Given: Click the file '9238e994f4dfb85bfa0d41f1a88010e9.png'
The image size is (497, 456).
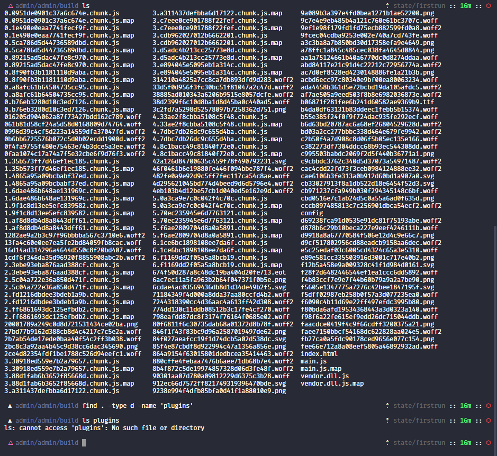Looking at the screenshot, I should (x=219, y=391).
